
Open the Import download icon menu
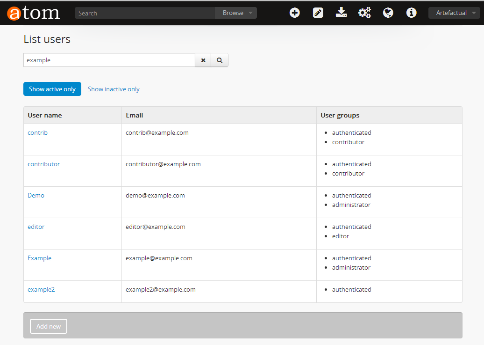pos(341,13)
